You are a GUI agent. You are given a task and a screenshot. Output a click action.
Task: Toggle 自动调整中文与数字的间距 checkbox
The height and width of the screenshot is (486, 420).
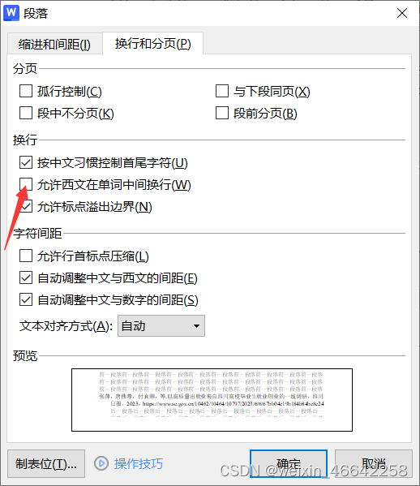coord(26,299)
